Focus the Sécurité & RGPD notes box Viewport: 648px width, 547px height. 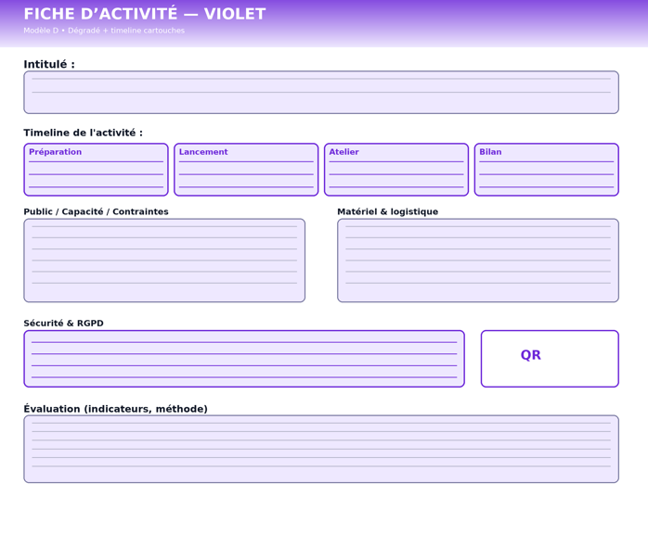click(244, 359)
